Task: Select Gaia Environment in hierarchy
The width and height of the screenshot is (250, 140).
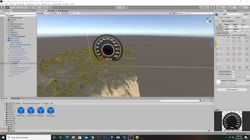Action: tap(16, 24)
